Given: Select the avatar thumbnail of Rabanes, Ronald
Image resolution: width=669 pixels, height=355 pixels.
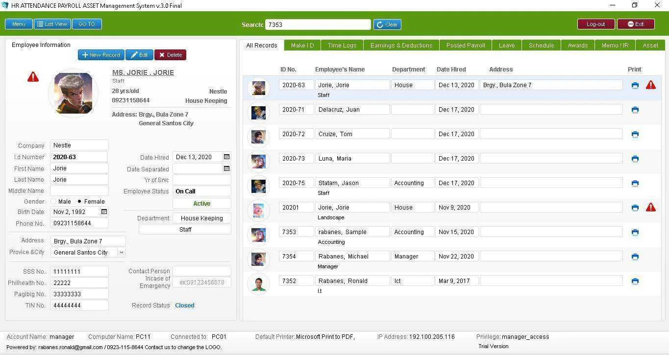Looking at the screenshot, I should click(258, 284).
